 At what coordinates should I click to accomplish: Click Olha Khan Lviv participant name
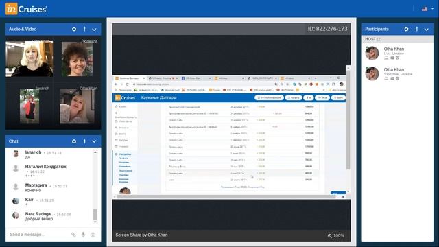(x=394, y=49)
